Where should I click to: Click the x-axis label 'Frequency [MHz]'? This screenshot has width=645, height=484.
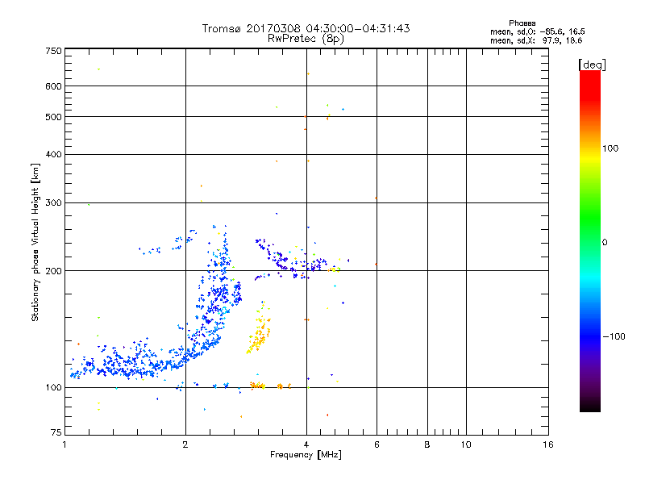pyautogui.click(x=306, y=455)
